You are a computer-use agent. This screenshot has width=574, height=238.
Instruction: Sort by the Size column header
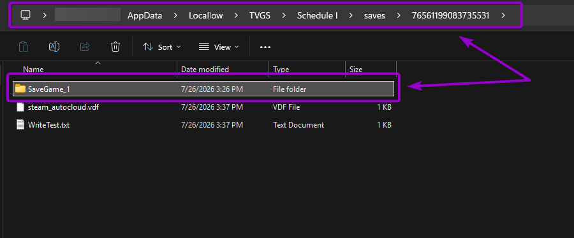tap(356, 69)
